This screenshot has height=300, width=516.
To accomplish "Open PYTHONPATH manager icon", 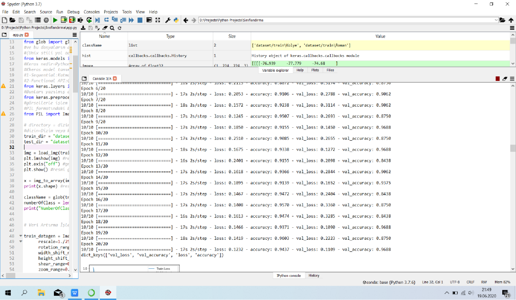I will [176, 20].
